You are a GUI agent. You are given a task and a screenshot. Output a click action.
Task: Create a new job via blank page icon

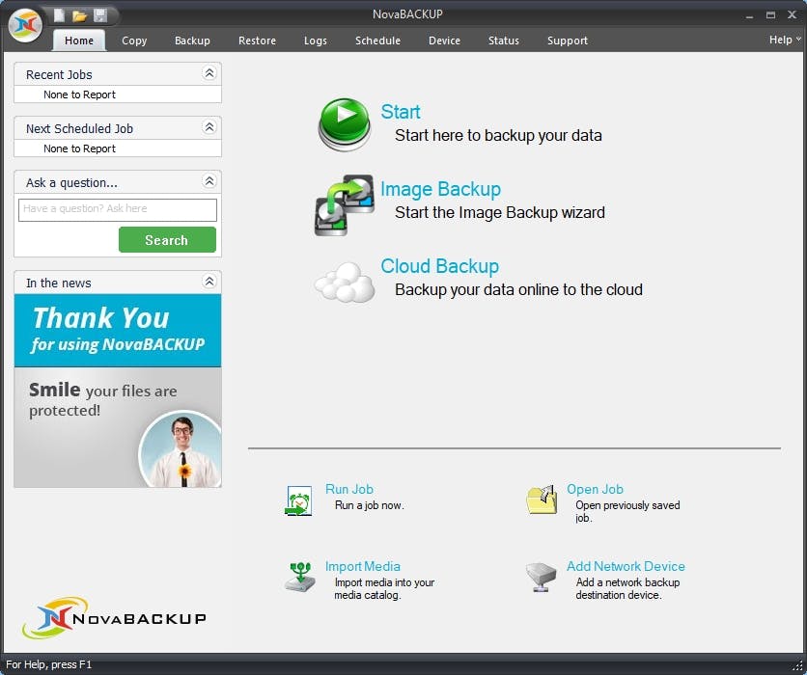pos(59,15)
